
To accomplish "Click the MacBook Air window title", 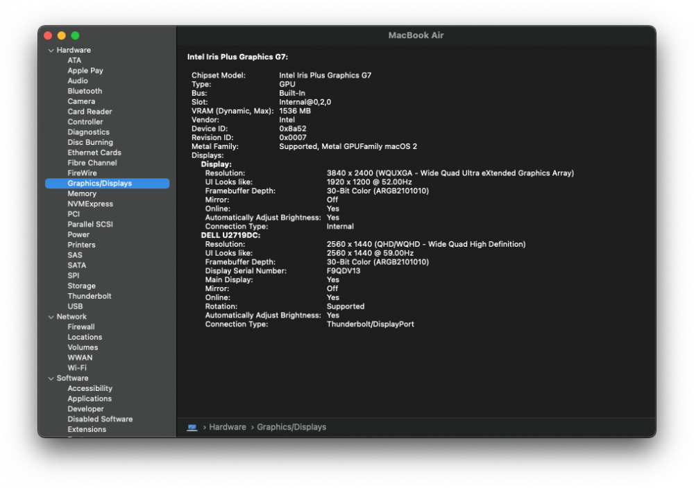I will [x=416, y=35].
